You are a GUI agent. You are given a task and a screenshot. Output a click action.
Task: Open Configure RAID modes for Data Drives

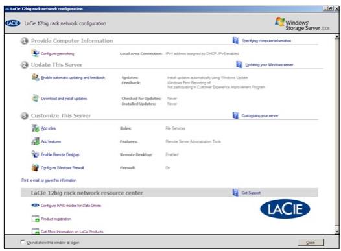point(71,206)
